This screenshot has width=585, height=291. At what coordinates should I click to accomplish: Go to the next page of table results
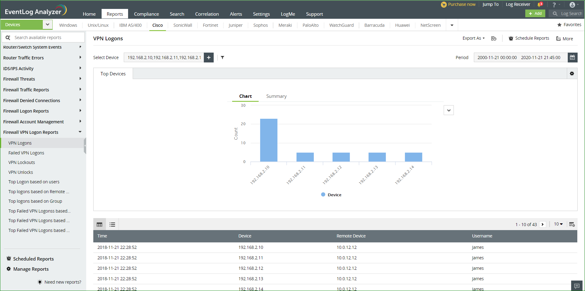[543, 224]
